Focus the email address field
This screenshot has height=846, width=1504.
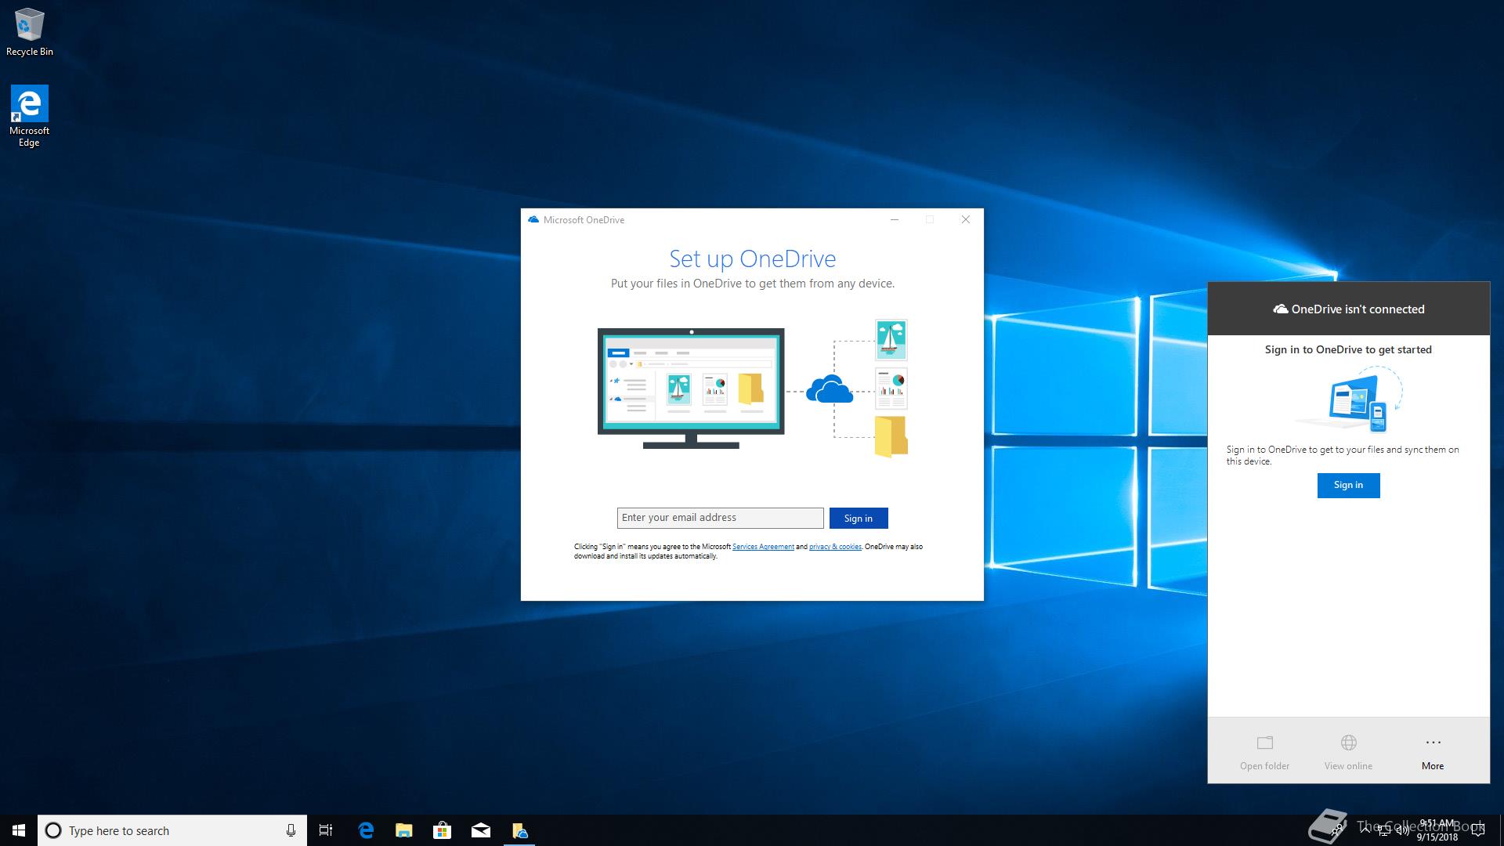tap(719, 518)
